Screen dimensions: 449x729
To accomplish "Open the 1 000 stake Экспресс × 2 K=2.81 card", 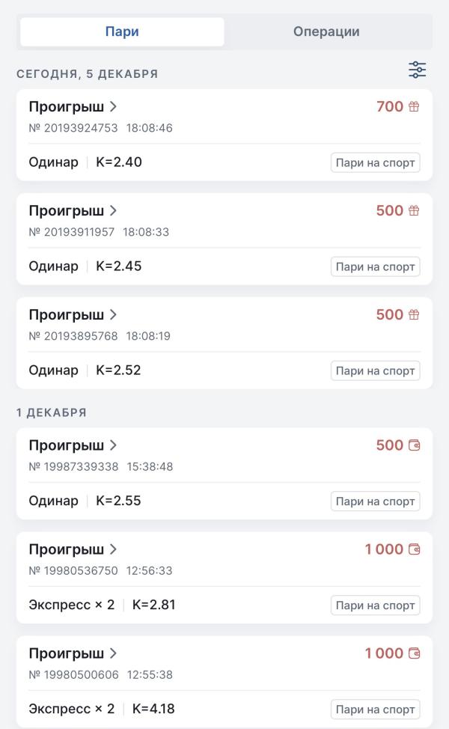I will point(224,577).
